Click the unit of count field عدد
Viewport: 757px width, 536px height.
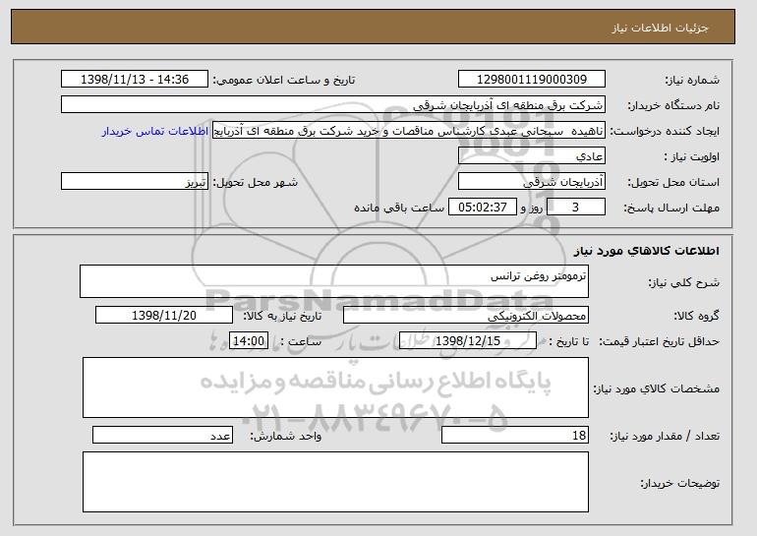tap(162, 436)
